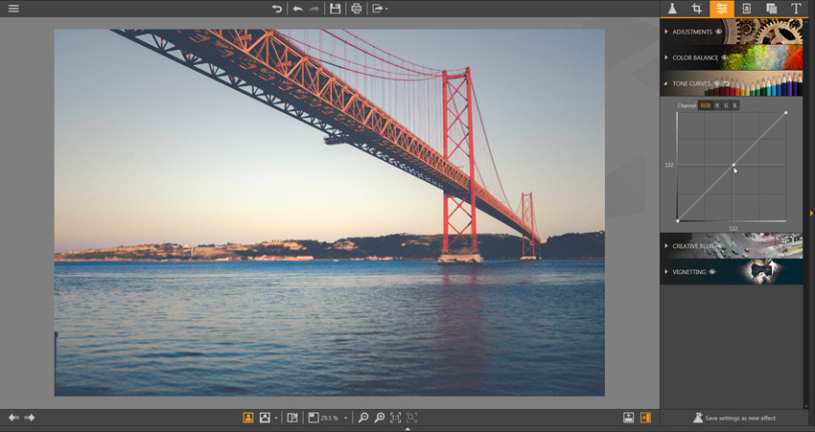
Task: Set zoom to 1:1 actual size
Action: tap(396, 418)
